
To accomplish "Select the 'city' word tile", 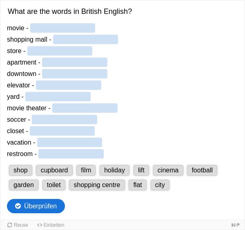I will 160,185.
